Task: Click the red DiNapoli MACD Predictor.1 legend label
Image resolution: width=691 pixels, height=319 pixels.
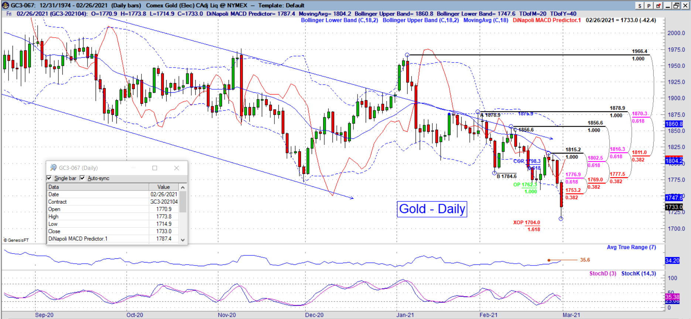Action: (547, 20)
